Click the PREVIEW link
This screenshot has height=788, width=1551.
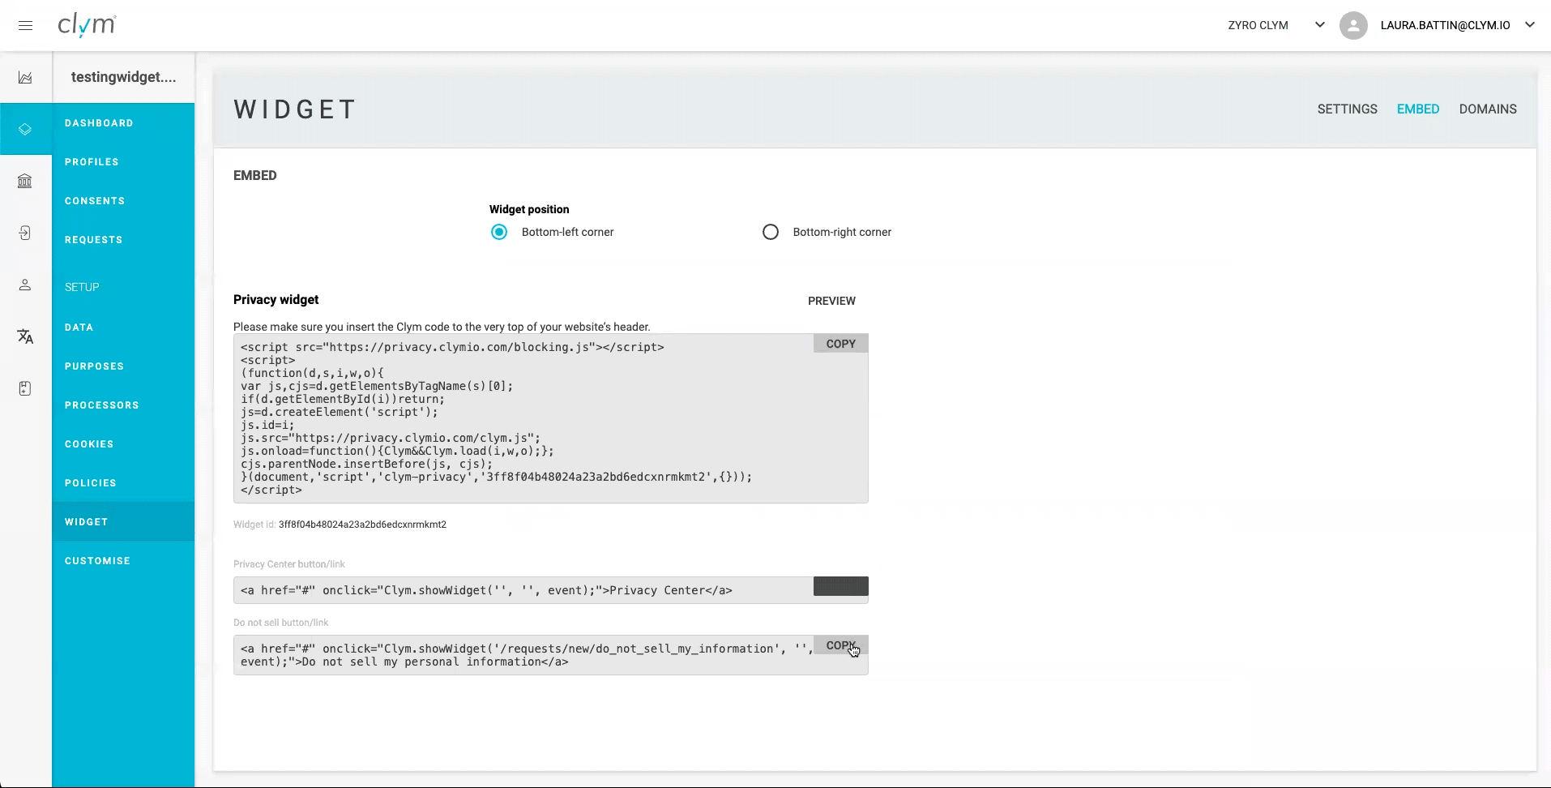pyautogui.click(x=831, y=301)
